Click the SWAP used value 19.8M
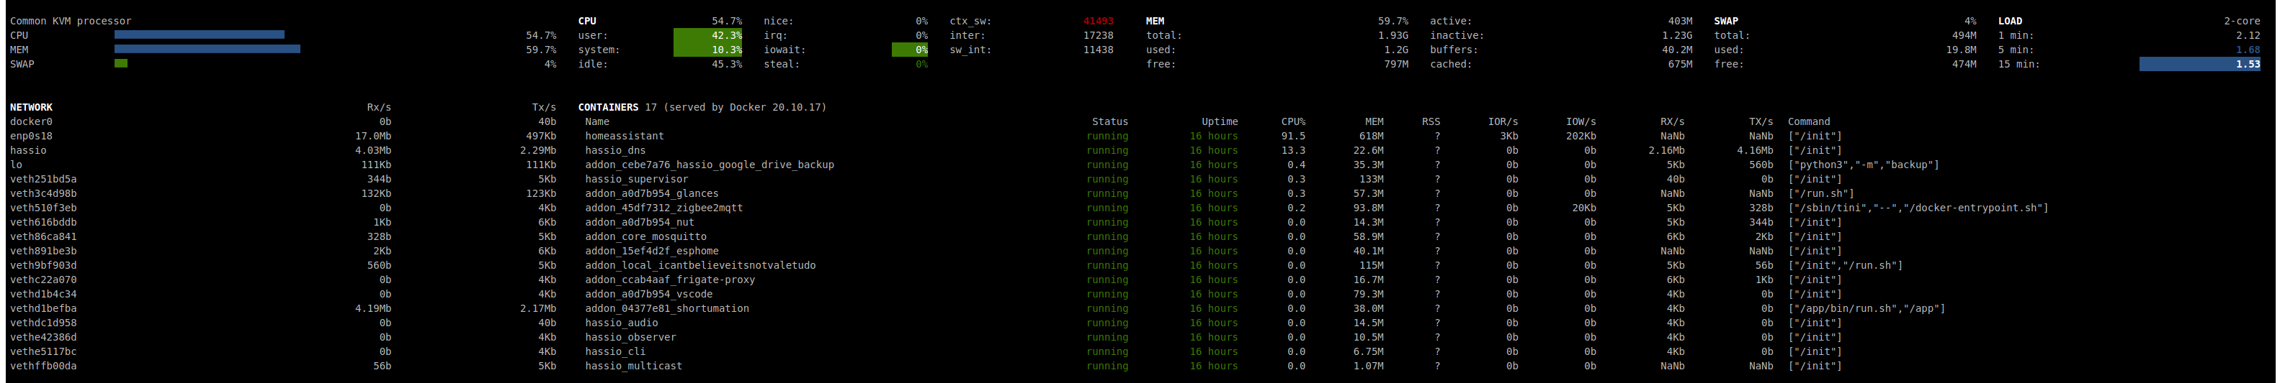 pyautogui.click(x=1962, y=50)
